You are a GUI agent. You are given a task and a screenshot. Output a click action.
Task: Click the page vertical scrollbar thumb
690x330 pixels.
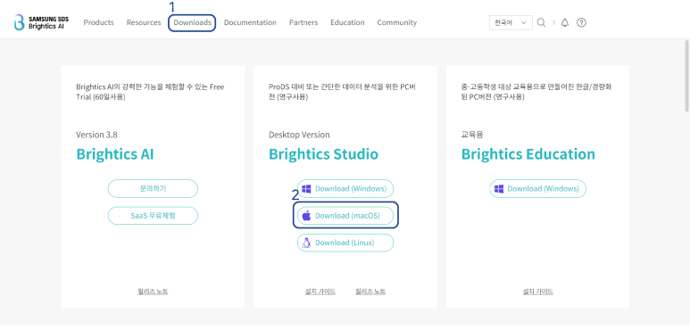(686, 76)
